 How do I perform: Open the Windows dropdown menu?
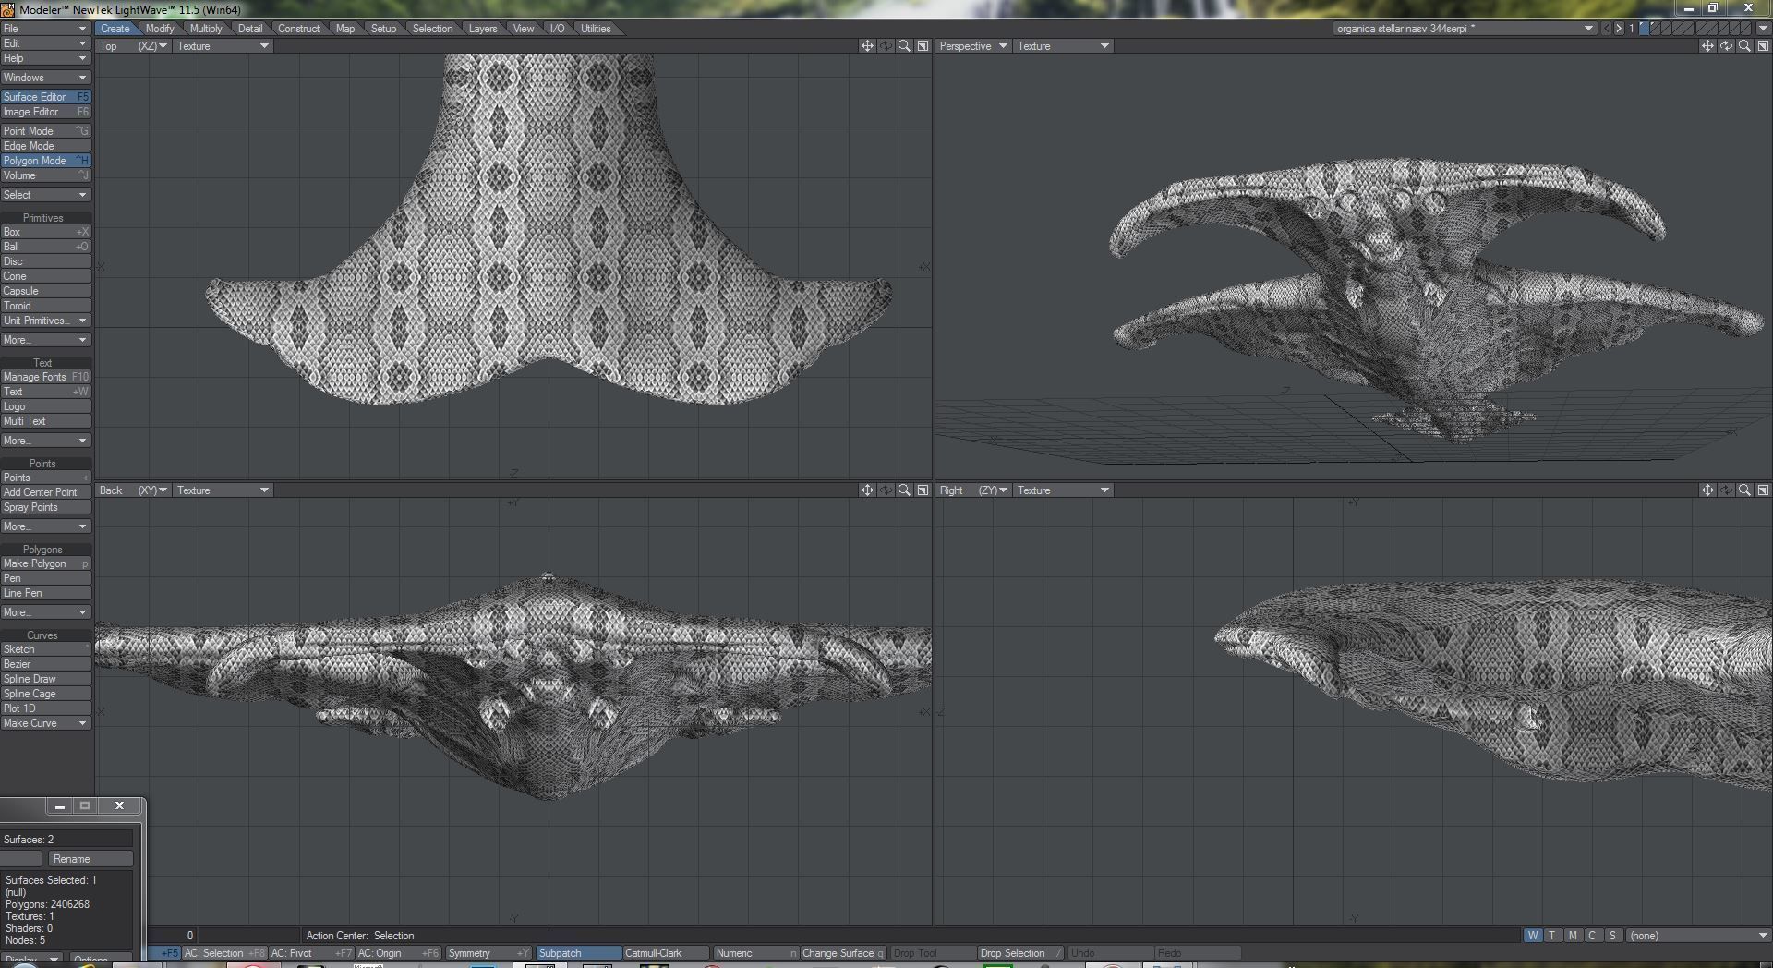click(x=45, y=78)
